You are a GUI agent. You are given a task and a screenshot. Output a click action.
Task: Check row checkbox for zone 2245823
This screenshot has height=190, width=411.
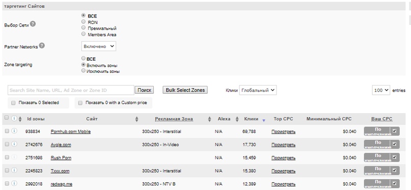pos(7,170)
